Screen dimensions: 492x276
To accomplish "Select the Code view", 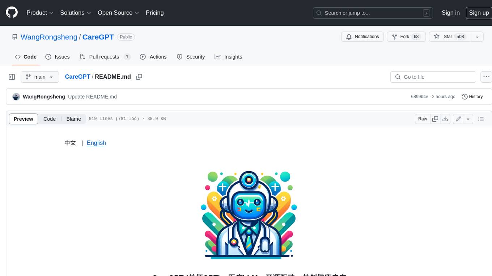I will click(x=50, y=119).
